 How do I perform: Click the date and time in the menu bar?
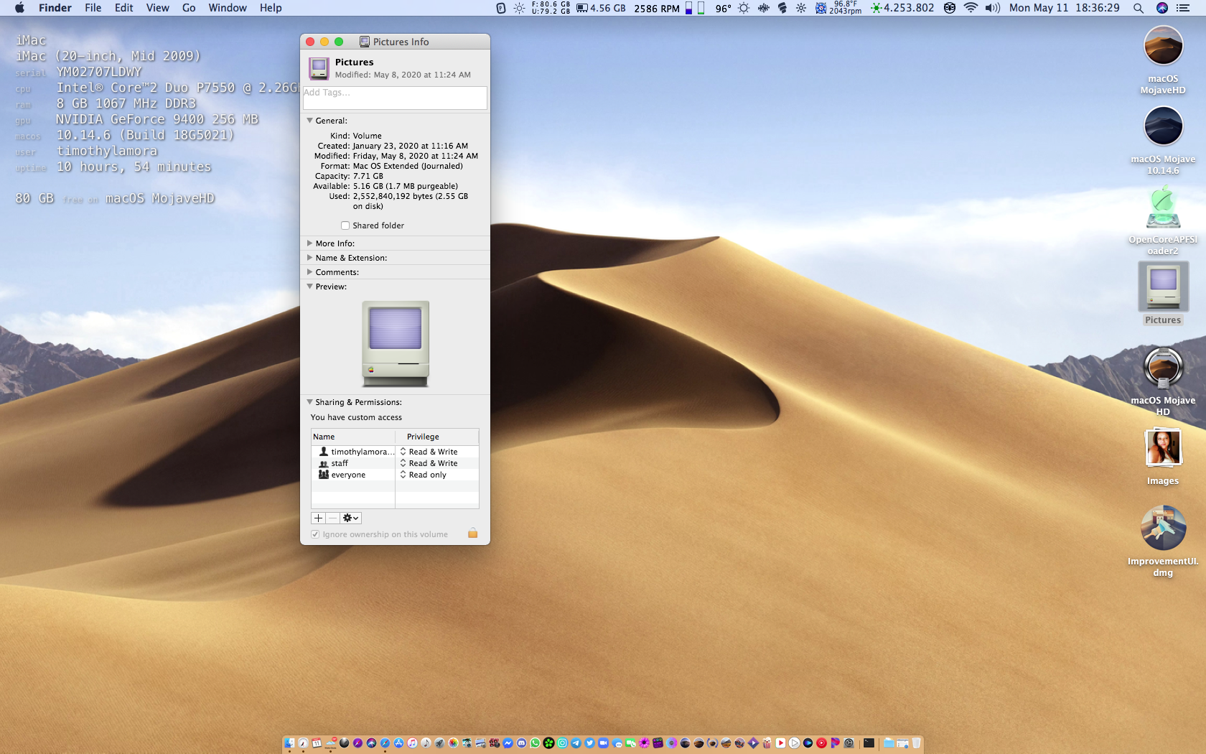pos(1064,8)
